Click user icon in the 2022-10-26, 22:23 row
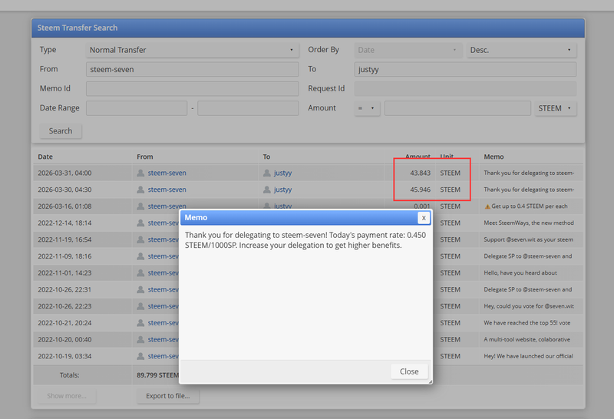 pyautogui.click(x=140, y=306)
